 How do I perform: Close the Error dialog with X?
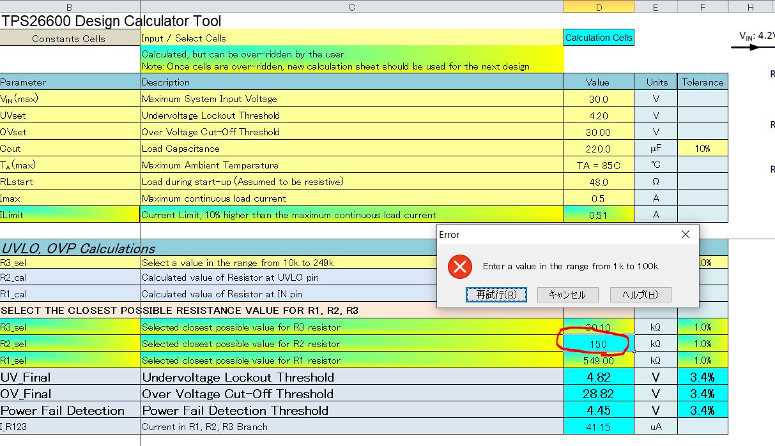pos(686,235)
